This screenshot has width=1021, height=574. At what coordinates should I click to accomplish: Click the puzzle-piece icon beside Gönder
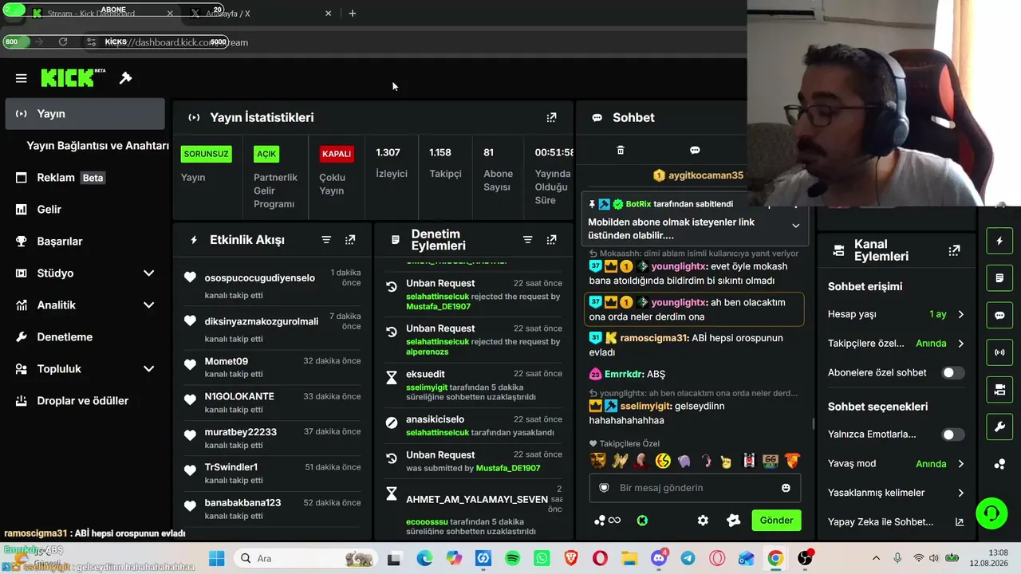(x=733, y=521)
